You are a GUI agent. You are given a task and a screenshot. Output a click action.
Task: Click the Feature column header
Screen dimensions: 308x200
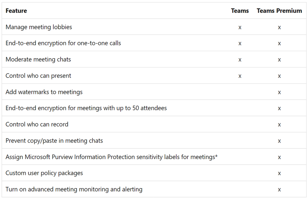tap(16, 11)
